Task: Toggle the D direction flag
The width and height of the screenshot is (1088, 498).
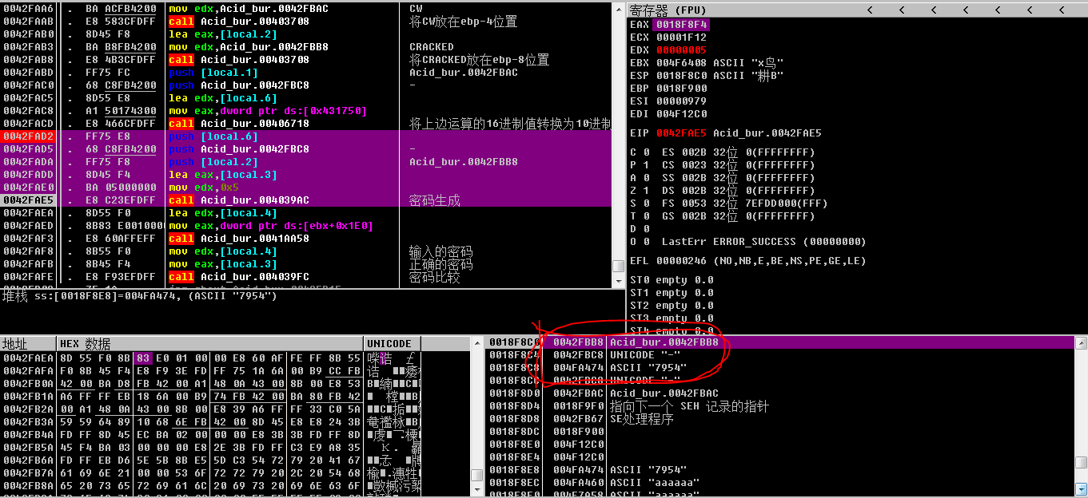Action: coord(640,229)
